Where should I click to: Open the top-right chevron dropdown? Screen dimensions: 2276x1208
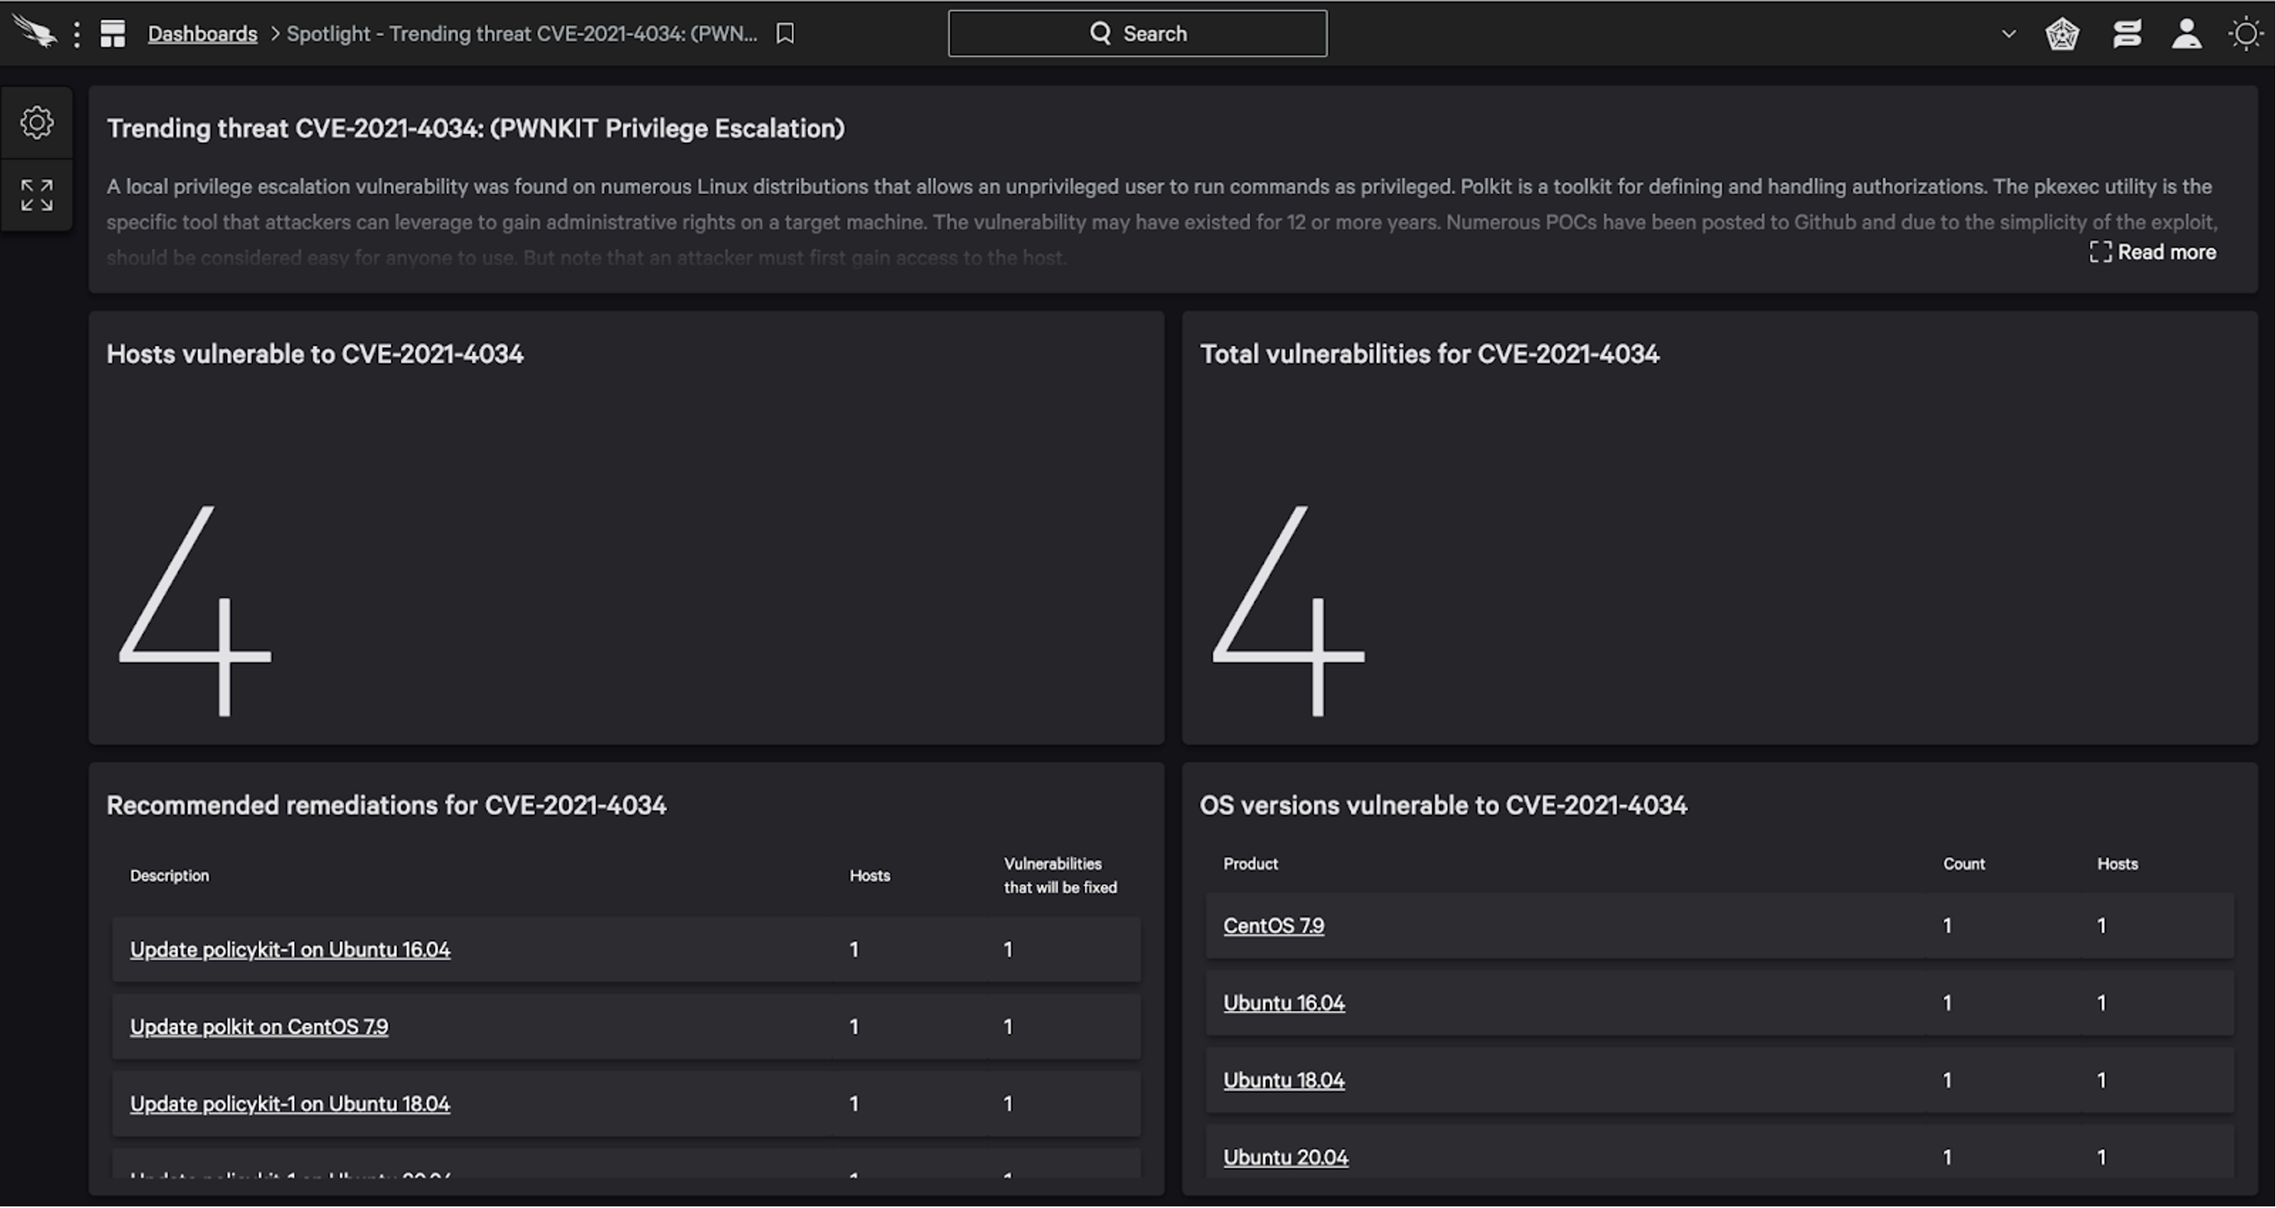coord(2008,33)
